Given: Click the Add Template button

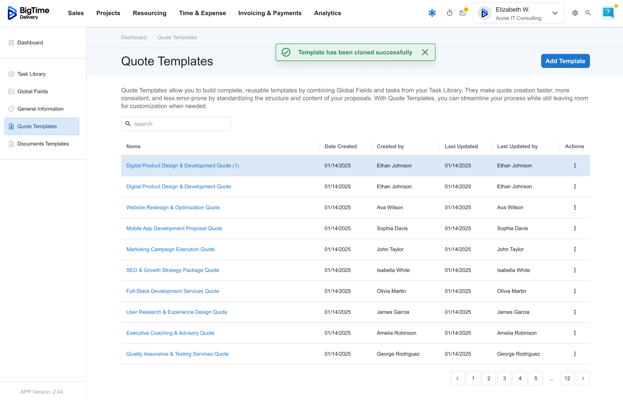Looking at the screenshot, I should tap(565, 61).
